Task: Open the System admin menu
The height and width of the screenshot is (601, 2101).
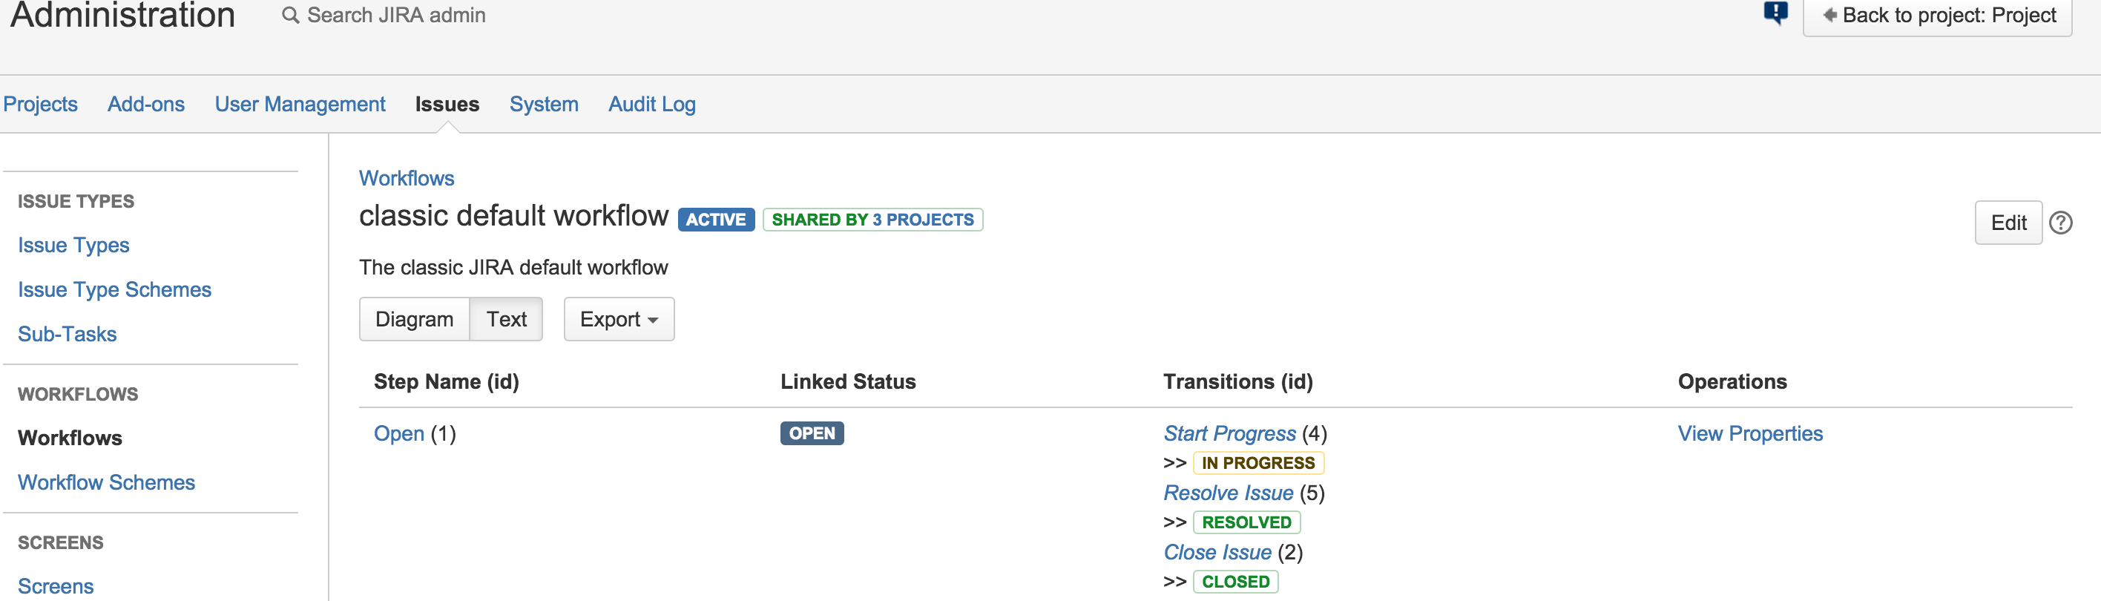Action: point(543,104)
